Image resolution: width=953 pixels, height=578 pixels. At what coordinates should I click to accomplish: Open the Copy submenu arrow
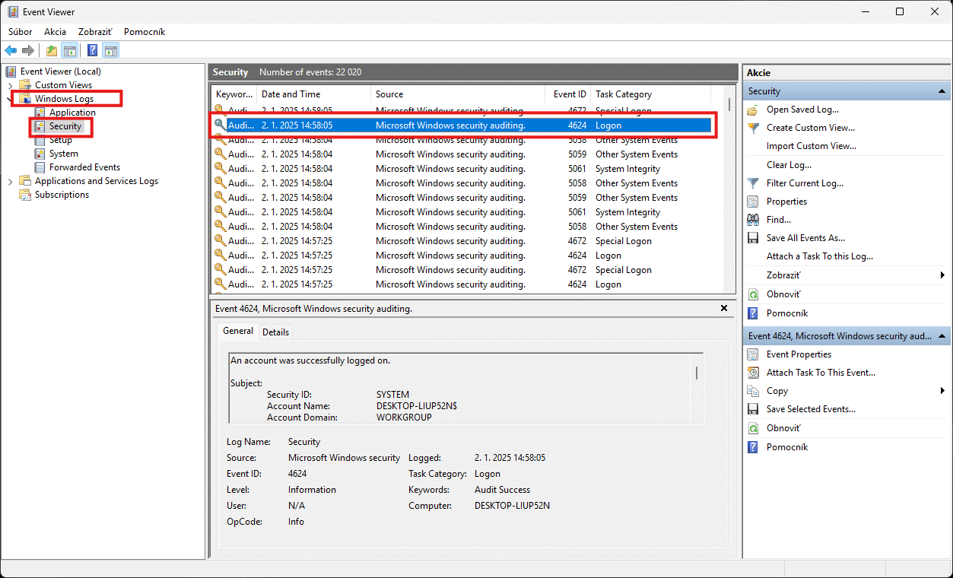(x=942, y=391)
